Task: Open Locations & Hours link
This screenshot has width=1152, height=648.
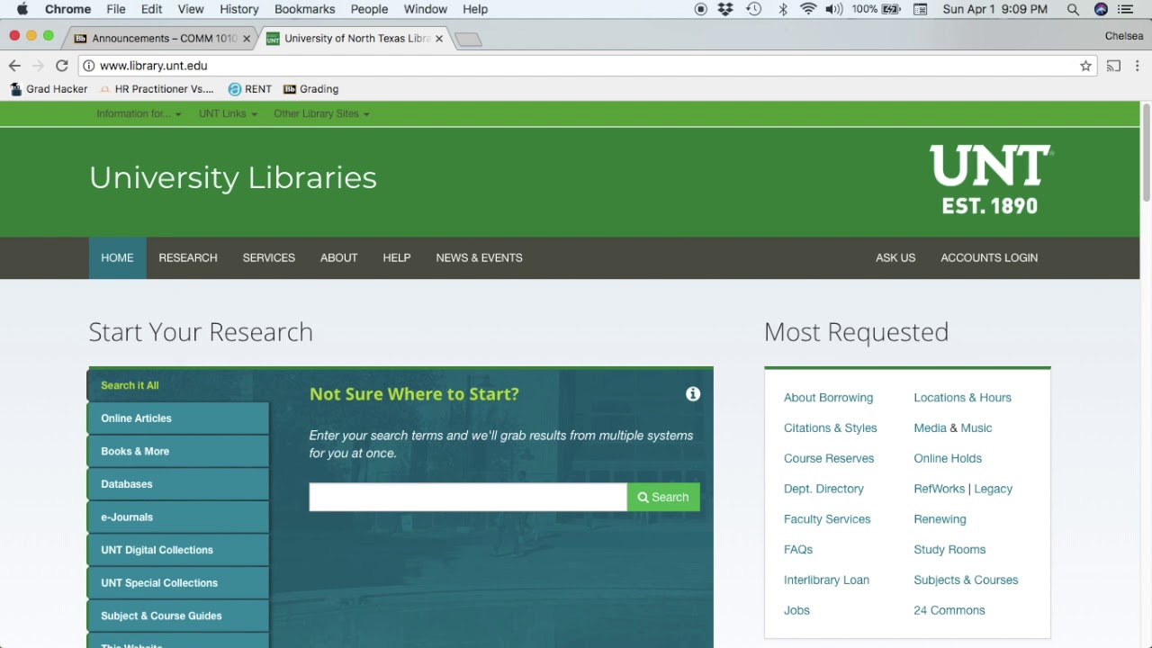Action: click(x=962, y=398)
